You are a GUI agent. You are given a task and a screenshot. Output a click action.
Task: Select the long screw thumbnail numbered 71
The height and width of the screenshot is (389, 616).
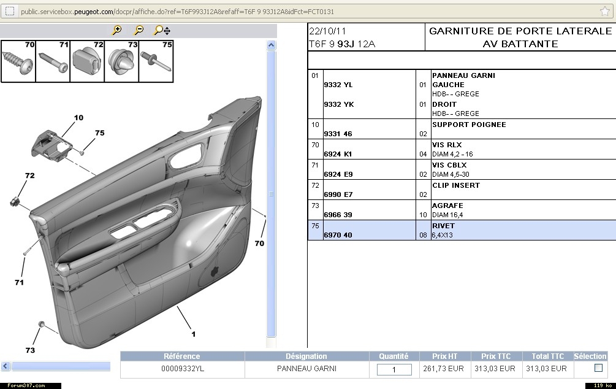pyautogui.click(x=53, y=61)
